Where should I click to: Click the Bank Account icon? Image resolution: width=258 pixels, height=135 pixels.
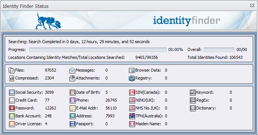click(x=12, y=116)
